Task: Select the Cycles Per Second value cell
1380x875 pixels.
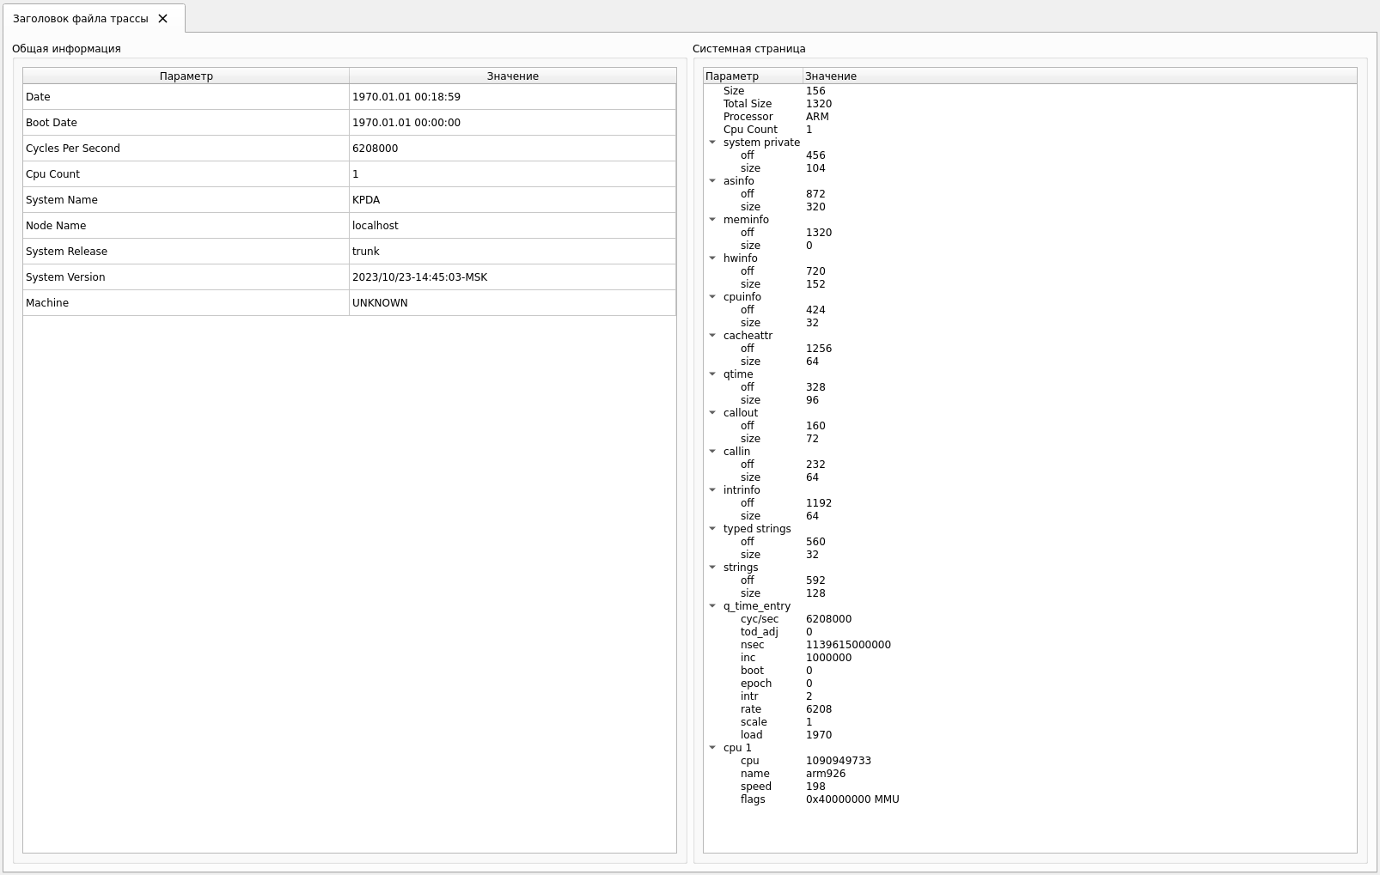Action: click(512, 149)
